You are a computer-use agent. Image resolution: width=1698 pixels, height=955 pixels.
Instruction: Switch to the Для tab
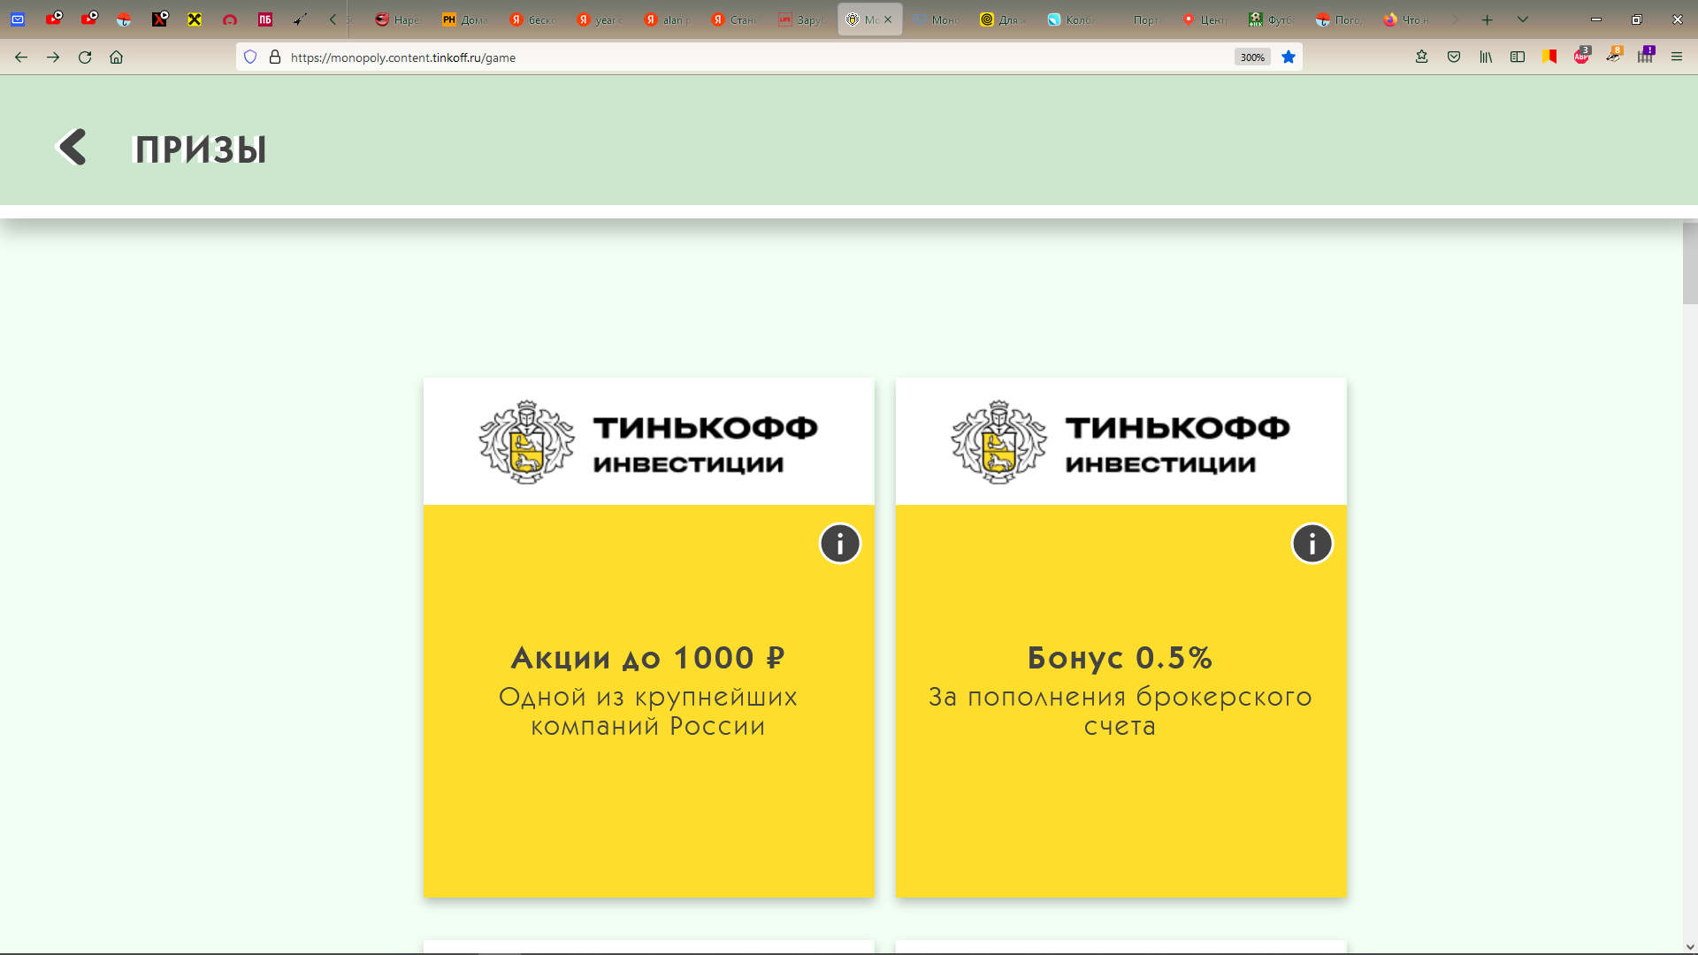click(x=1004, y=19)
